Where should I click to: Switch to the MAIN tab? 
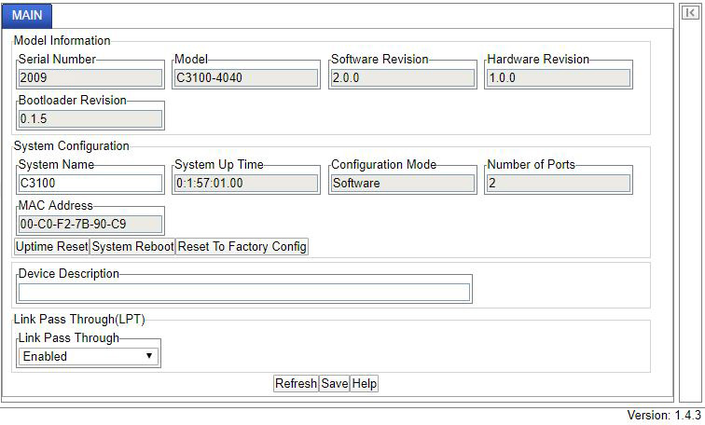click(x=27, y=16)
